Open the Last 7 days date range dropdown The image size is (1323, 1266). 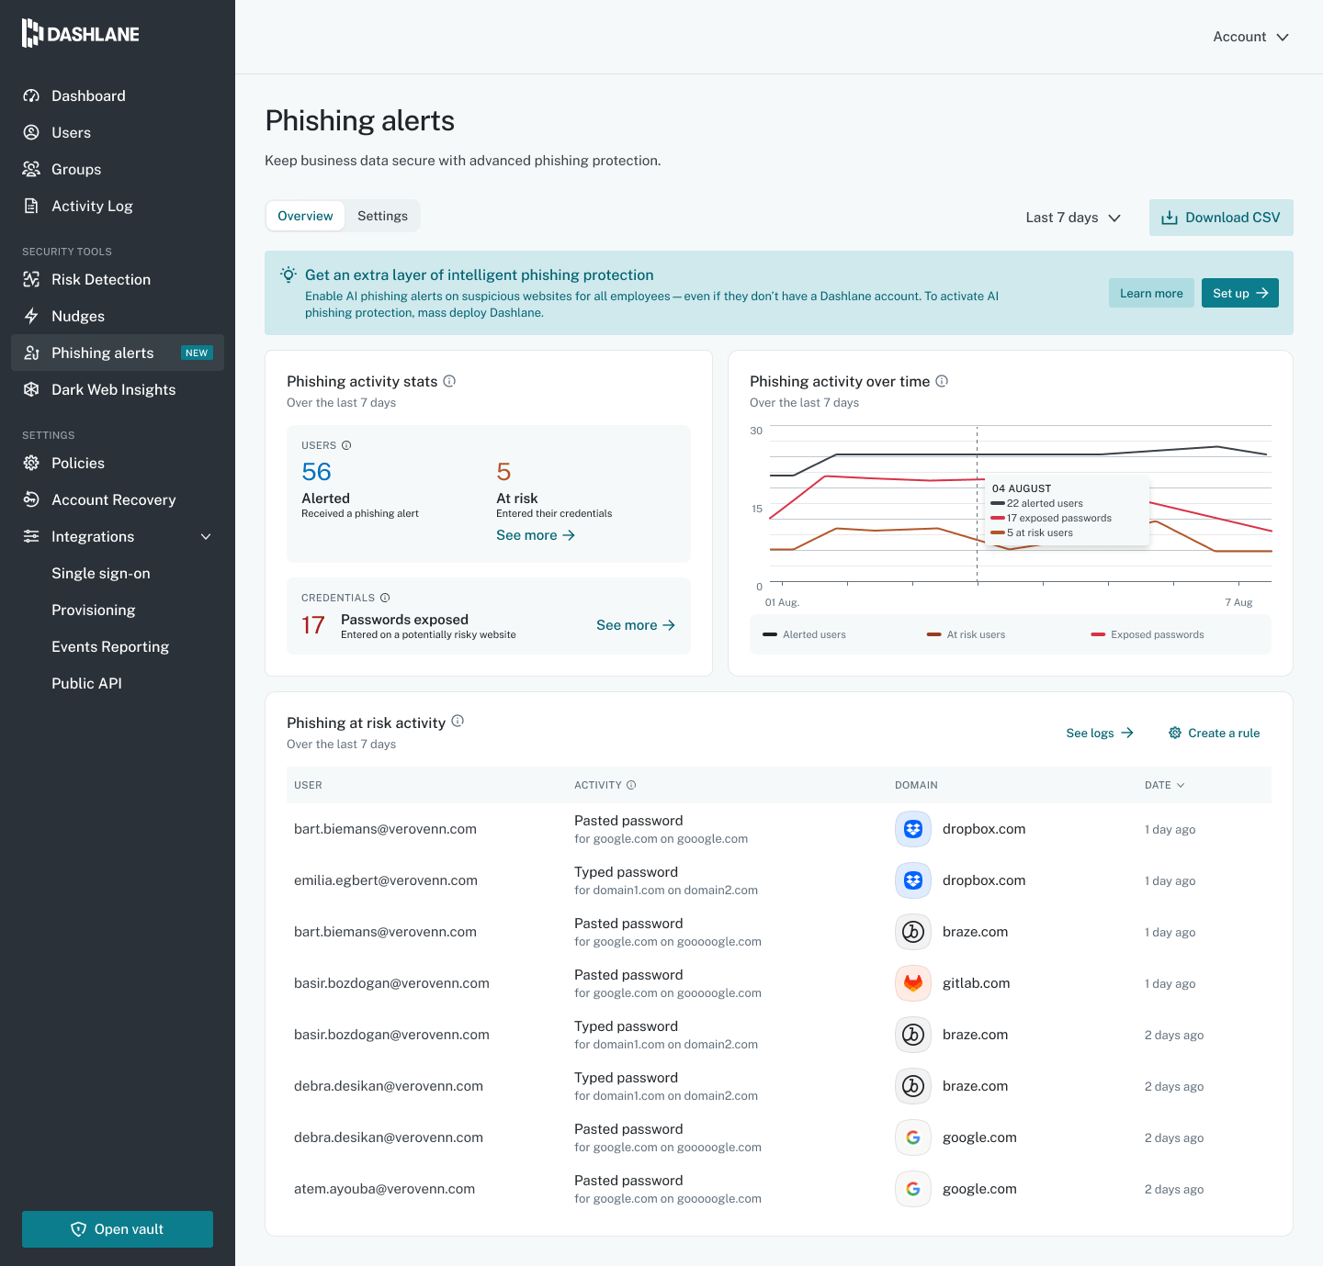1072,218
